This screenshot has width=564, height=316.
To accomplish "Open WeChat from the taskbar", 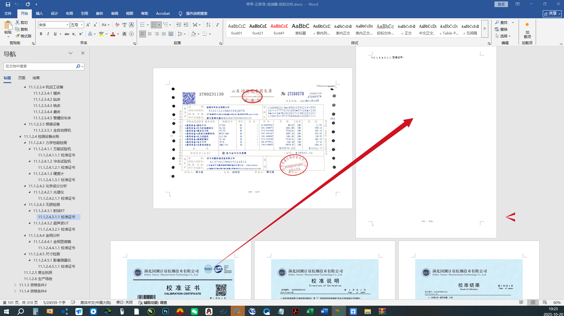I will coord(194,311).
